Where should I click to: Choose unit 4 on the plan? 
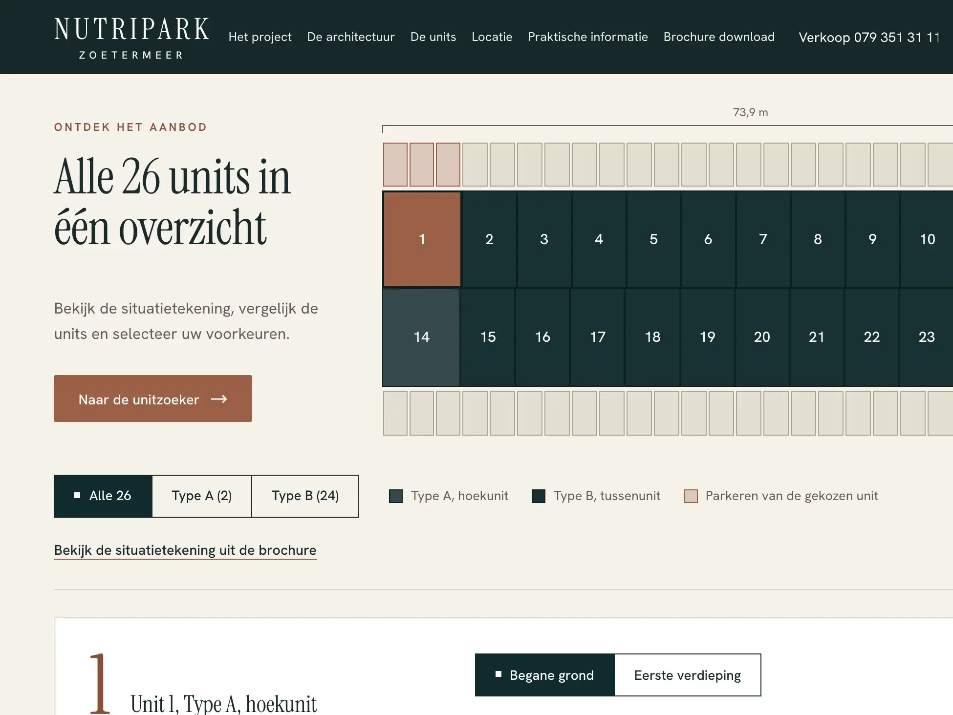point(599,239)
